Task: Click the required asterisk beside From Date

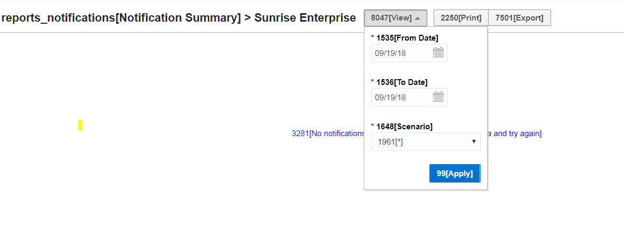Action: tap(372, 37)
